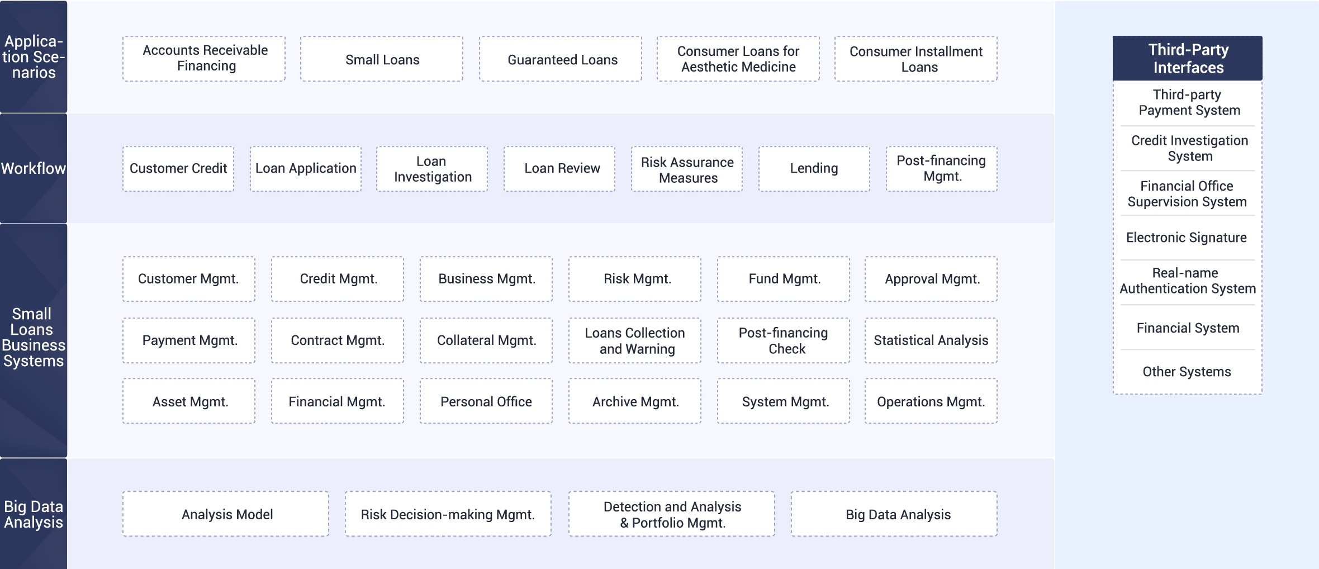
Task: Select Third-party Payment System entry
Action: 1189,102
